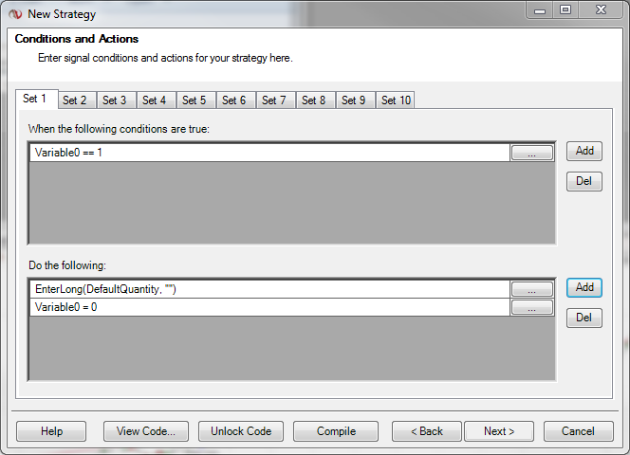Compile the strategy

[x=336, y=431]
